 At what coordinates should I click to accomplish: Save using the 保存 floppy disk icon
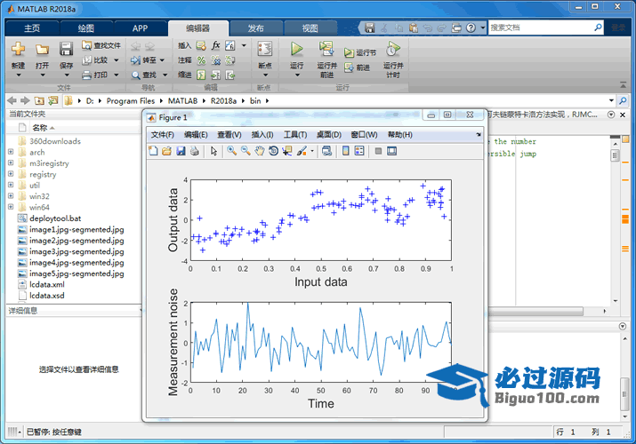[66, 49]
